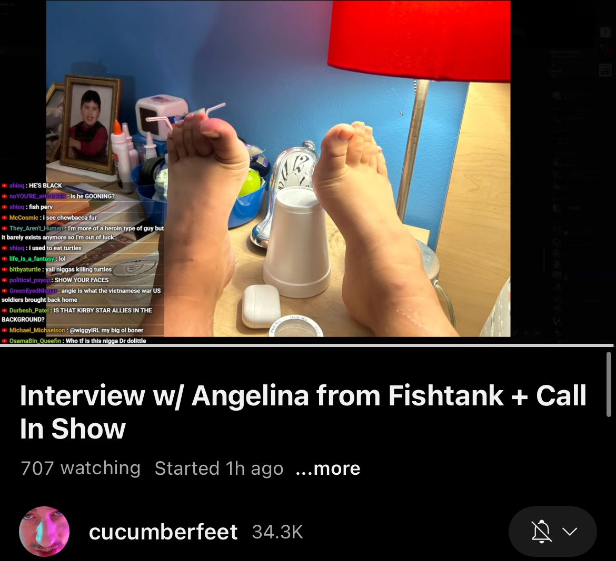This screenshot has width=616, height=561.
Task: Click the dim grid icon at stream's right edge
Action: coord(605,70)
